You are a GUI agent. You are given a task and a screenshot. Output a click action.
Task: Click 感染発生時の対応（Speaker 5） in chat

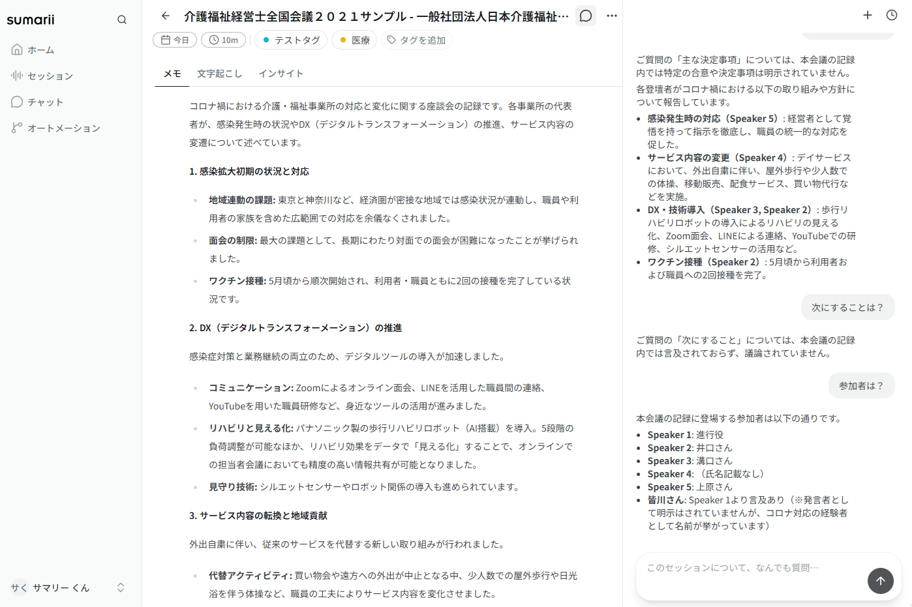pos(714,119)
